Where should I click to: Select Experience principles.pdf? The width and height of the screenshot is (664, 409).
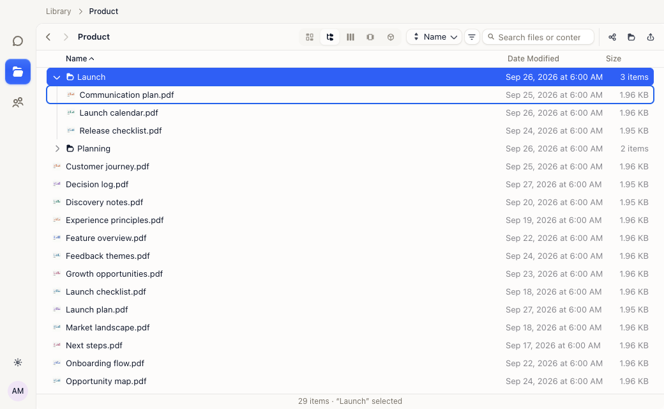click(351, 220)
